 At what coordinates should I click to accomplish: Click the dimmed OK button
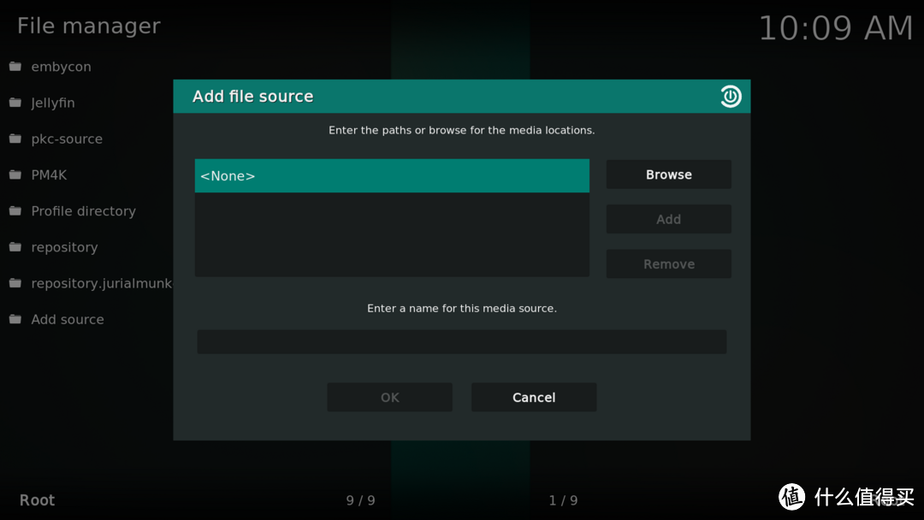[x=389, y=398]
